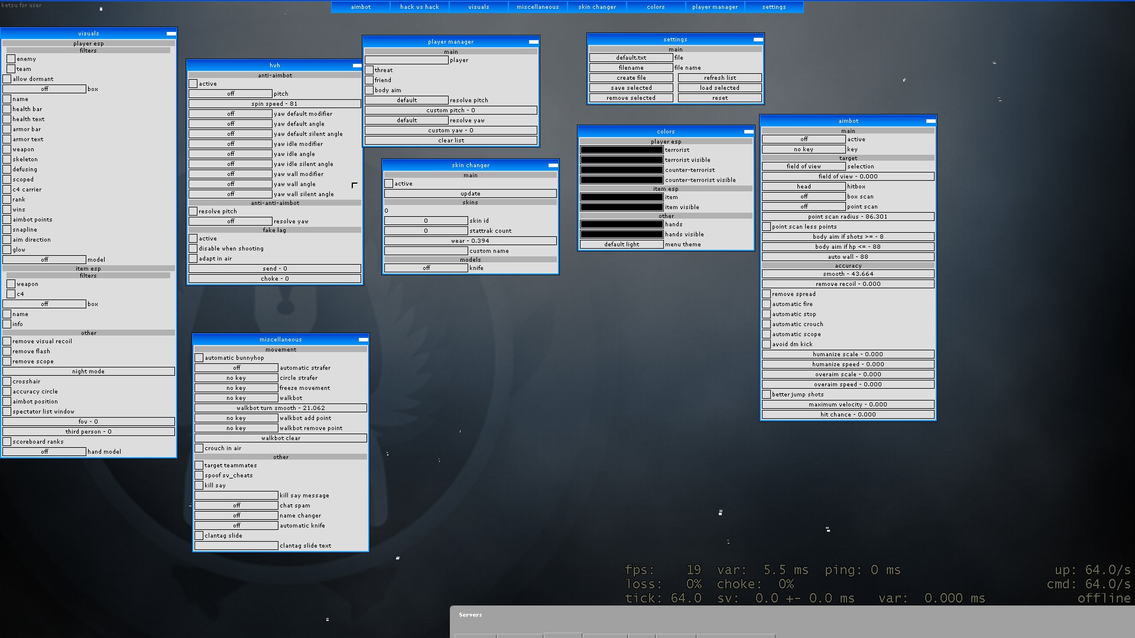Collapse the skin changer panel via minimize icon
Screen dimensions: 1135x638
click(553, 165)
